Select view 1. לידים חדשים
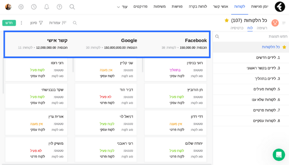This screenshot has width=289, height=165. click(x=251, y=58)
